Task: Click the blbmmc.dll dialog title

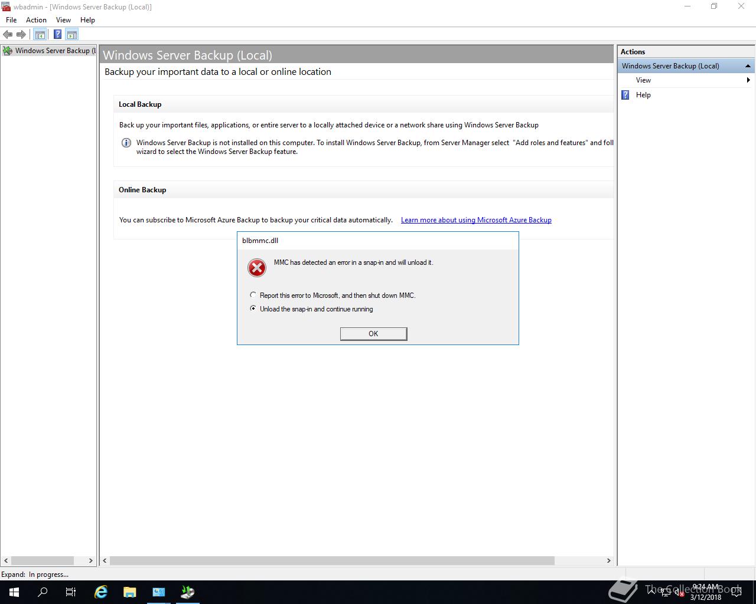Action: pyautogui.click(x=260, y=241)
